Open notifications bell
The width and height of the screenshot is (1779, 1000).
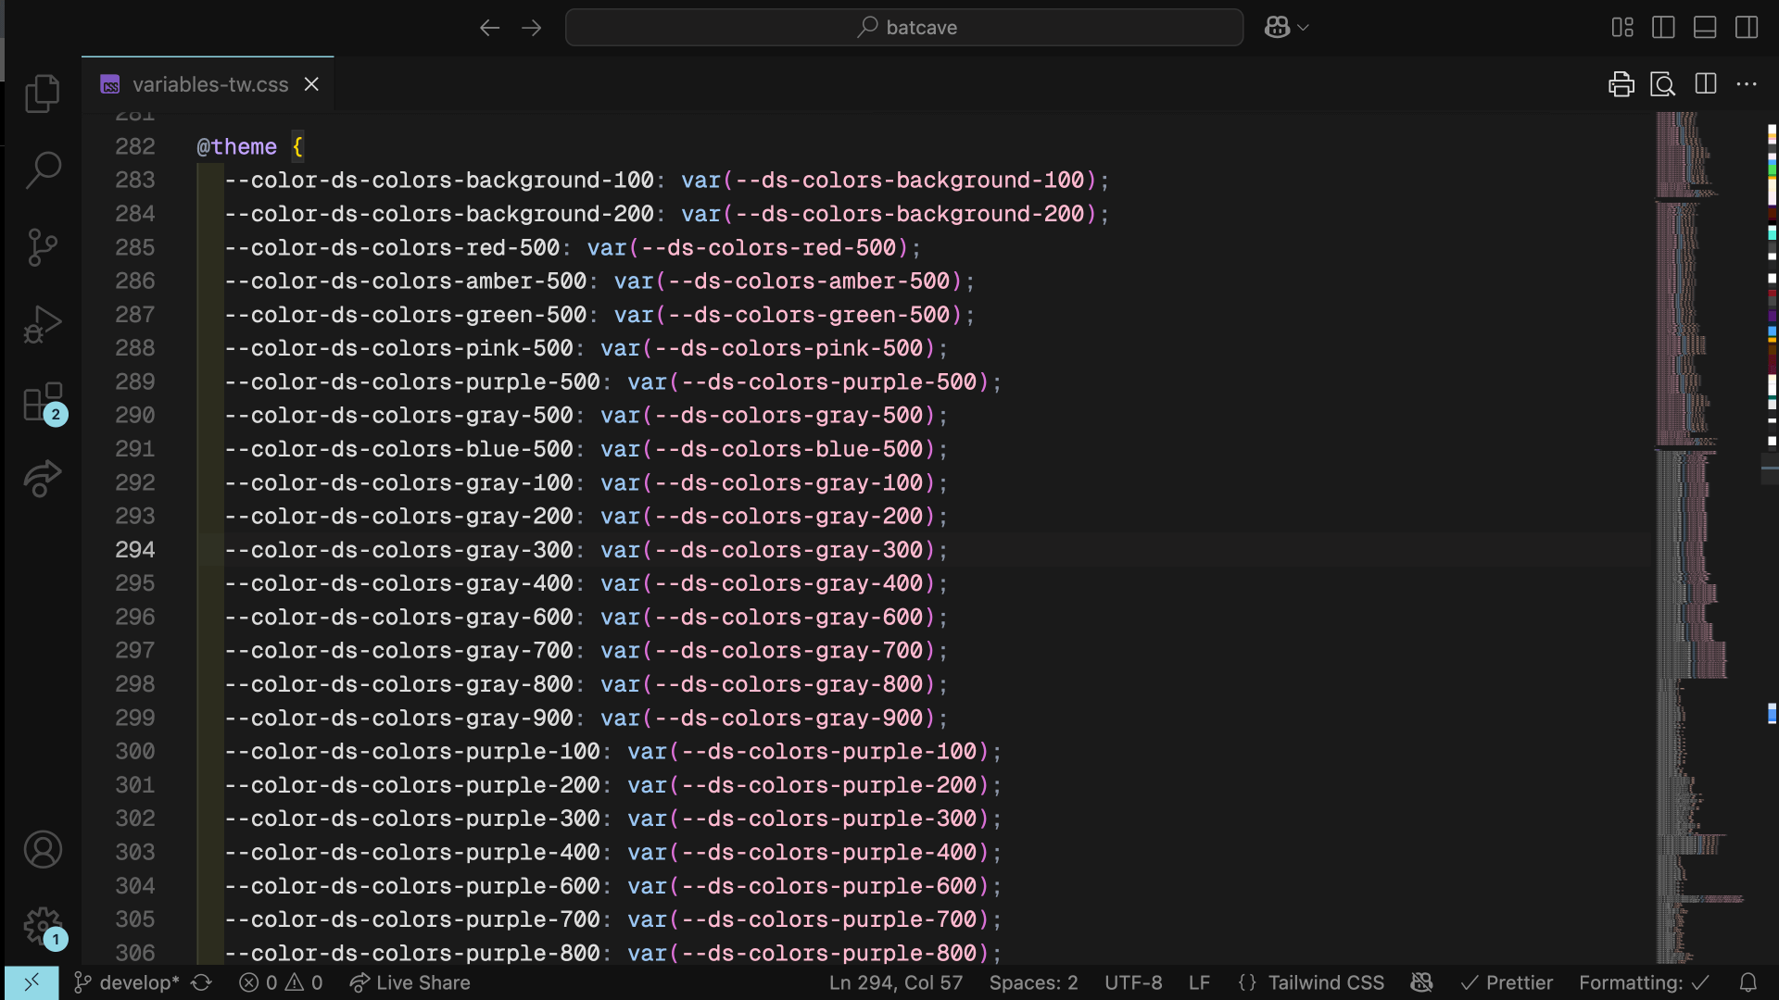point(1747,982)
